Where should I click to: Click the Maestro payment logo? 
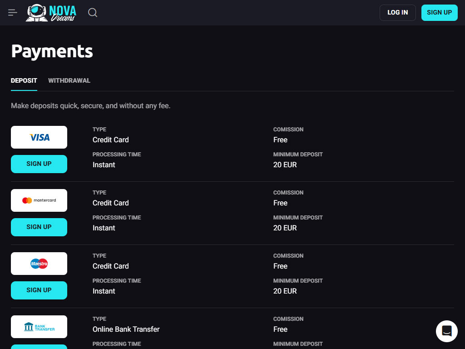click(x=39, y=264)
